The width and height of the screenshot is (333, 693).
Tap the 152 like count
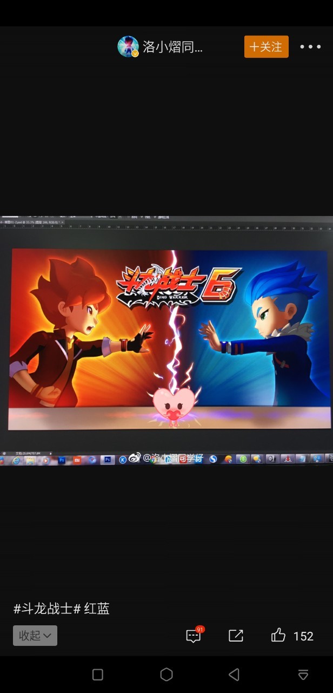303,636
